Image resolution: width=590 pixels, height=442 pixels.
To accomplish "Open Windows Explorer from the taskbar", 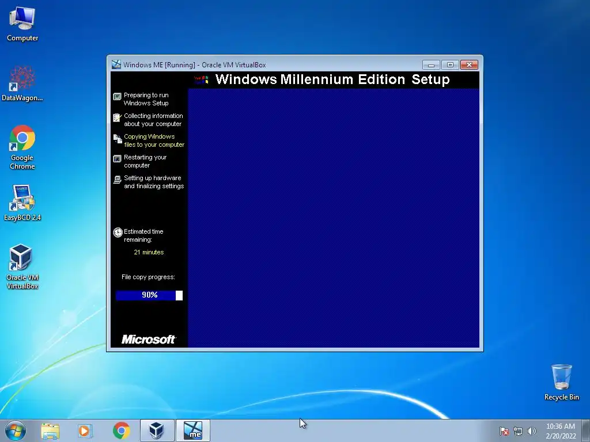I will (x=50, y=430).
